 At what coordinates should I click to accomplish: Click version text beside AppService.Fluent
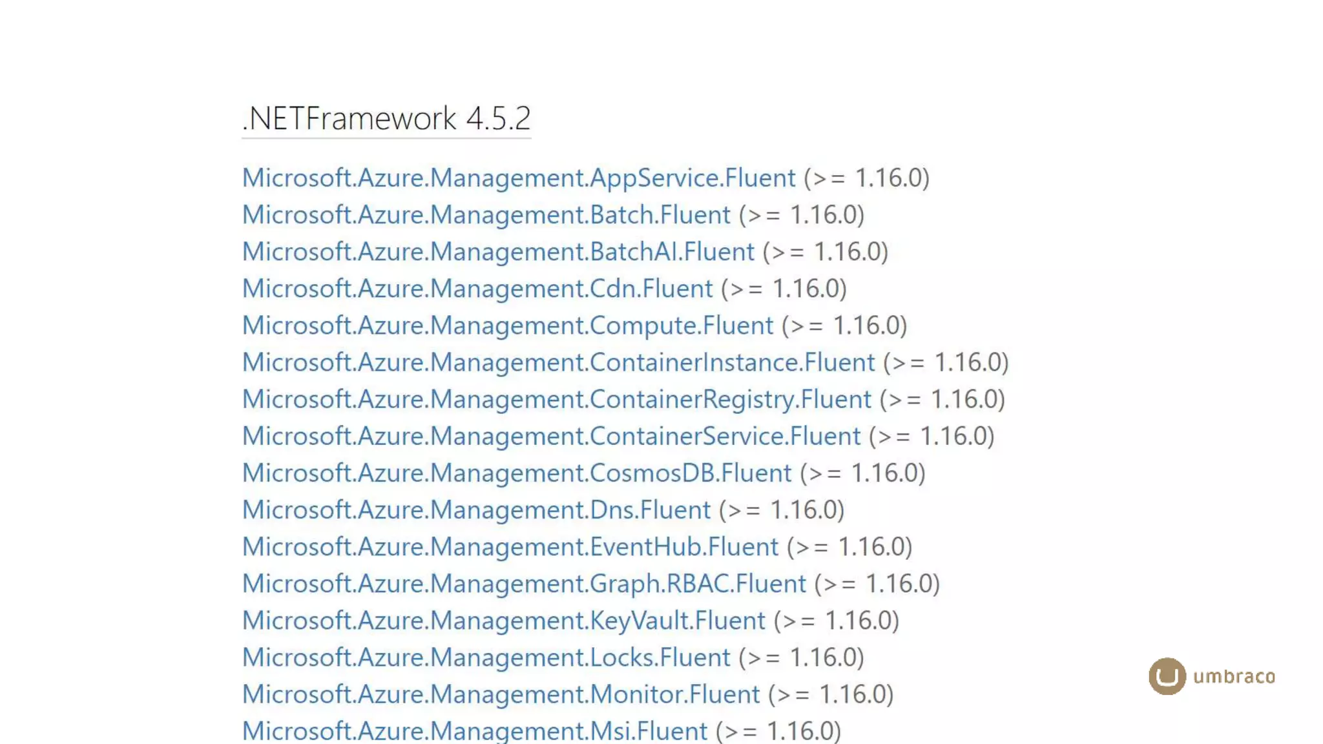(866, 178)
